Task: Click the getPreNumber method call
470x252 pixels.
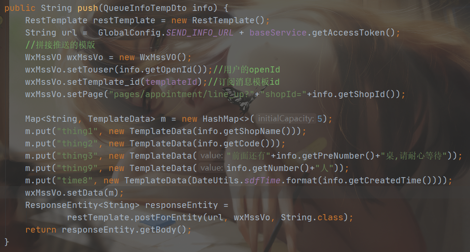Action: pos(333,156)
